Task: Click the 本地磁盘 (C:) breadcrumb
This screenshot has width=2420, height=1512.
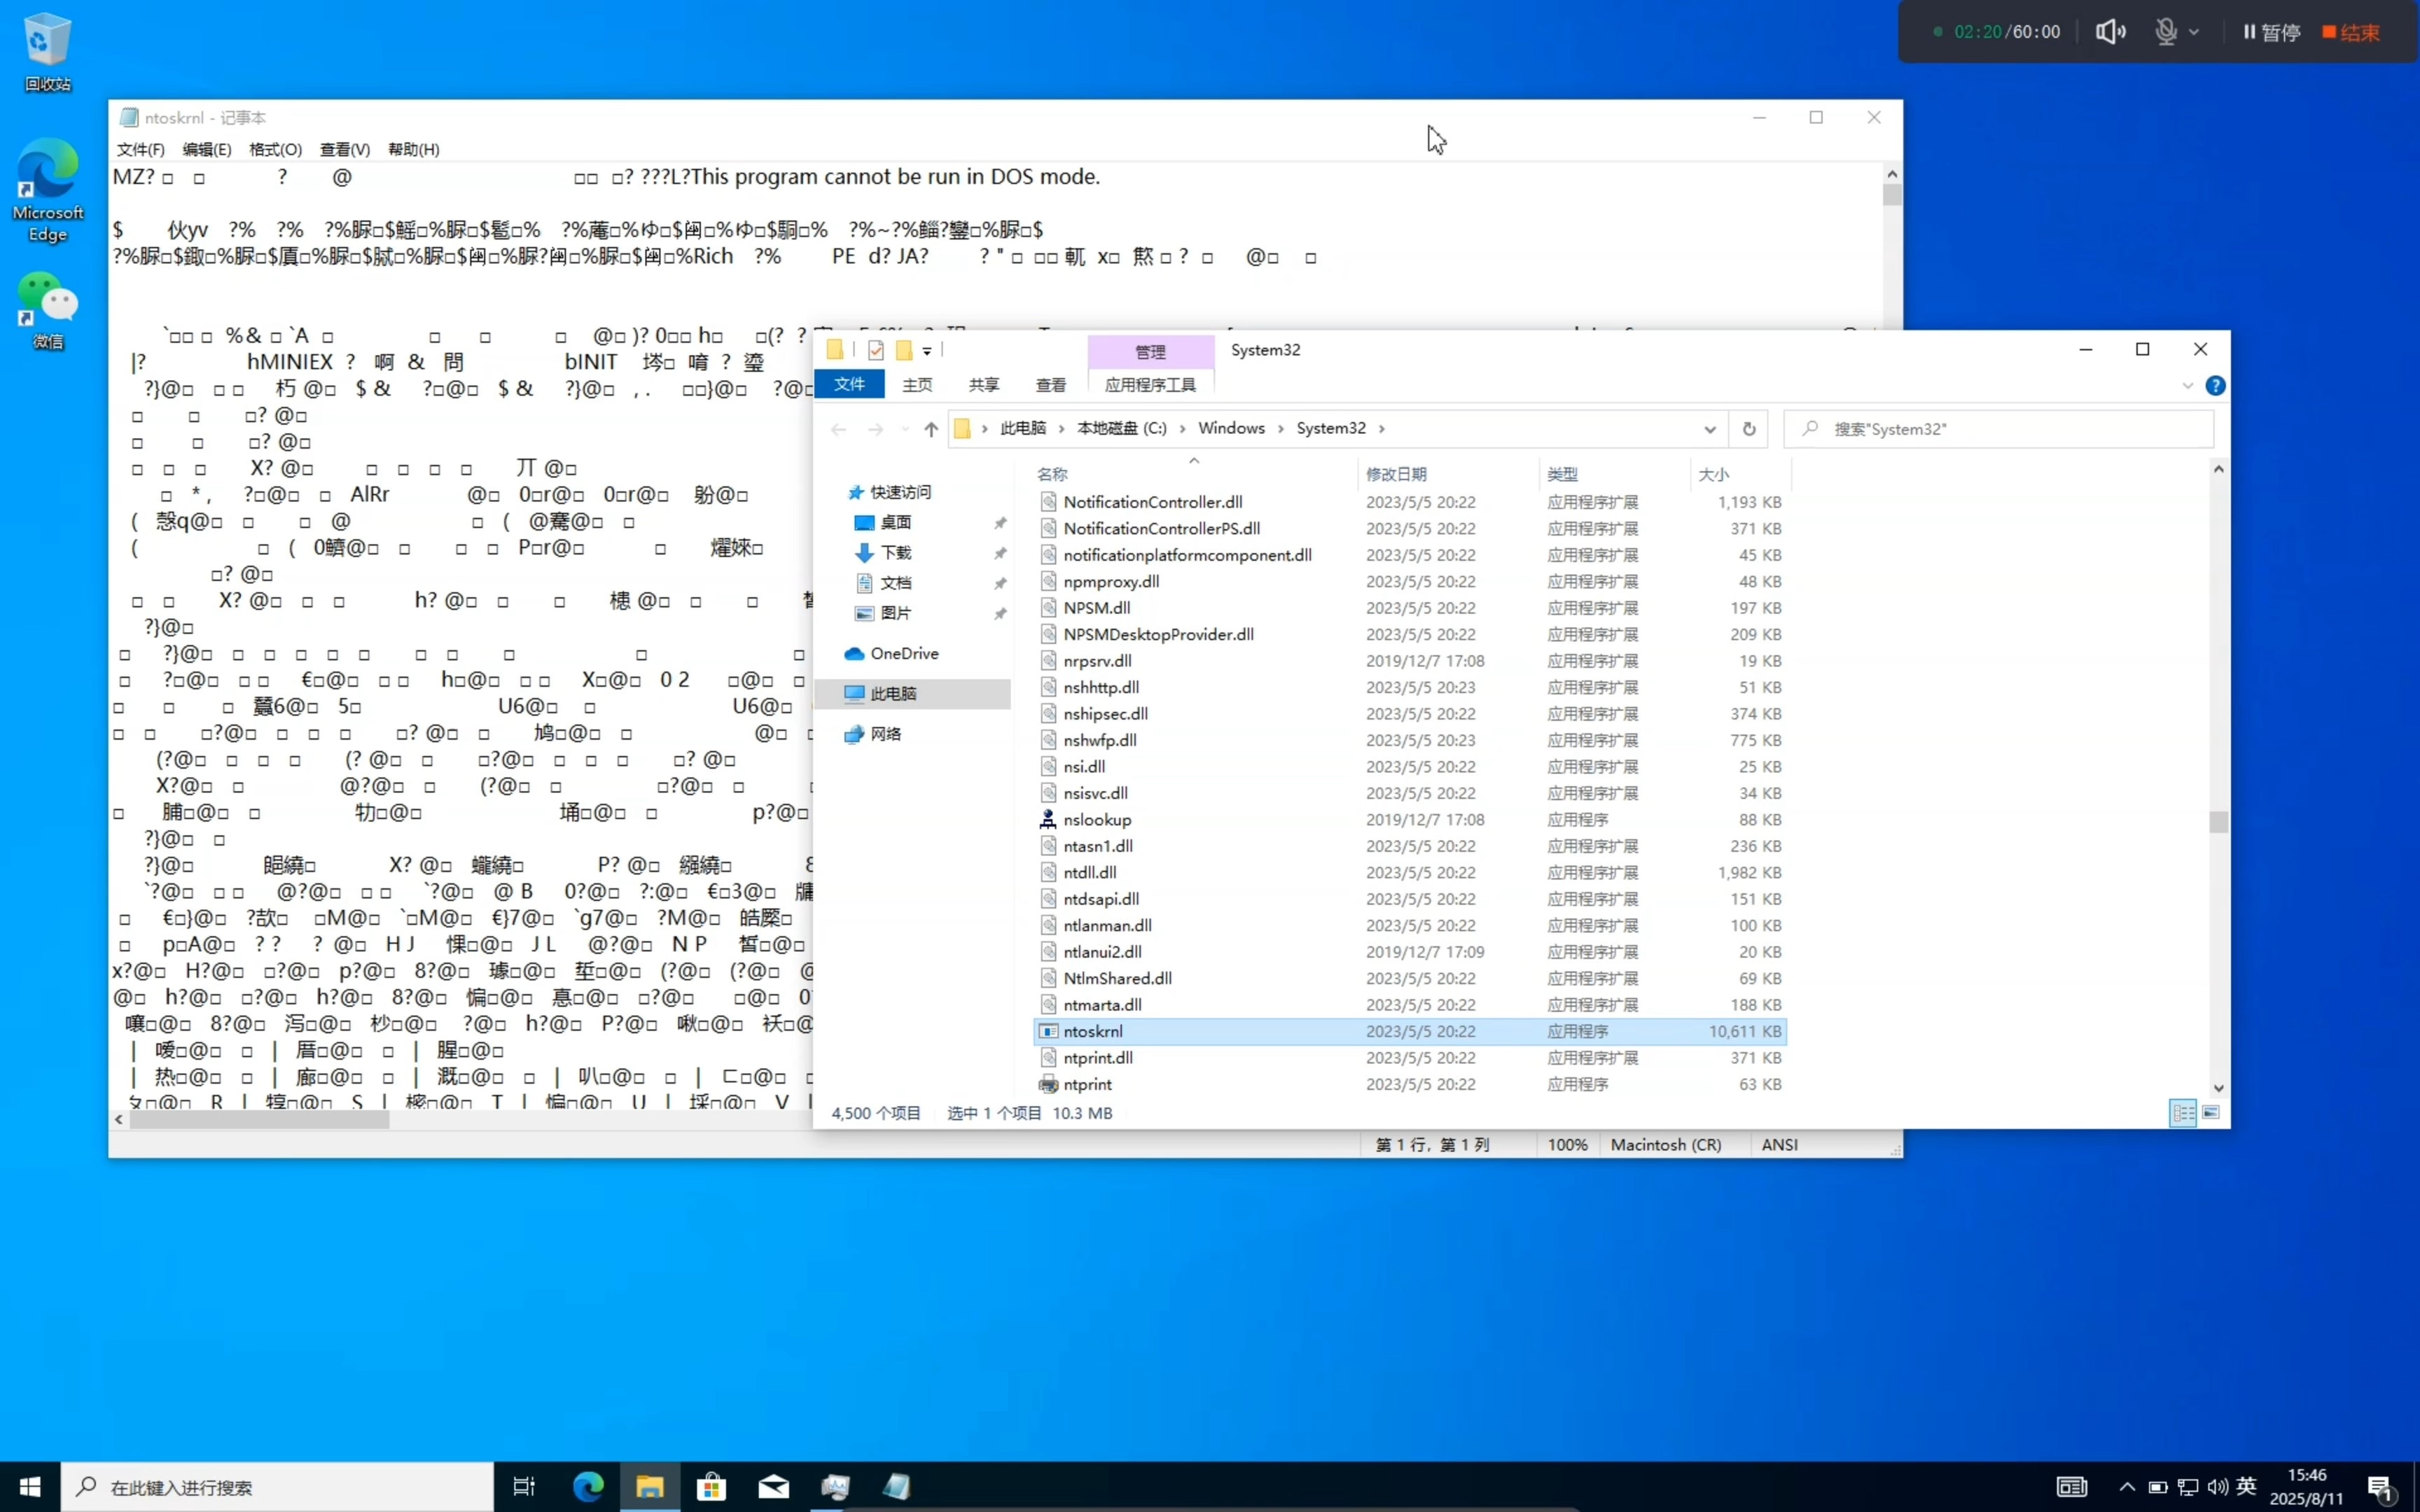Action: tap(1121, 428)
